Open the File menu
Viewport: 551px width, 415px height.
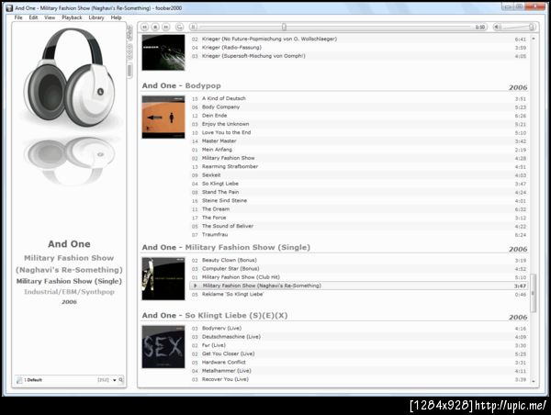pyautogui.click(x=18, y=17)
